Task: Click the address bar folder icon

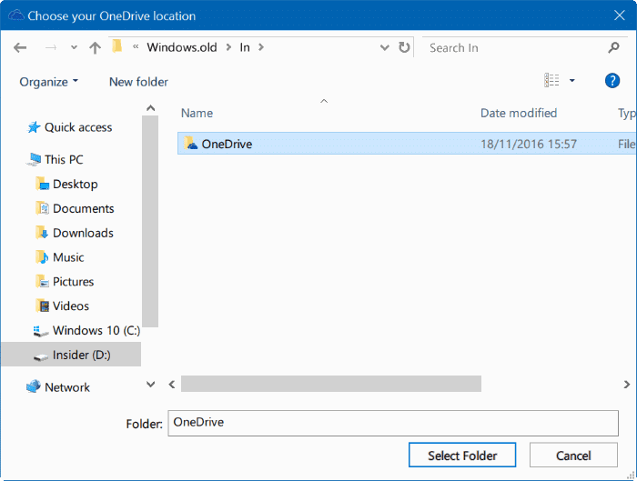Action: pyautogui.click(x=117, y=46)
